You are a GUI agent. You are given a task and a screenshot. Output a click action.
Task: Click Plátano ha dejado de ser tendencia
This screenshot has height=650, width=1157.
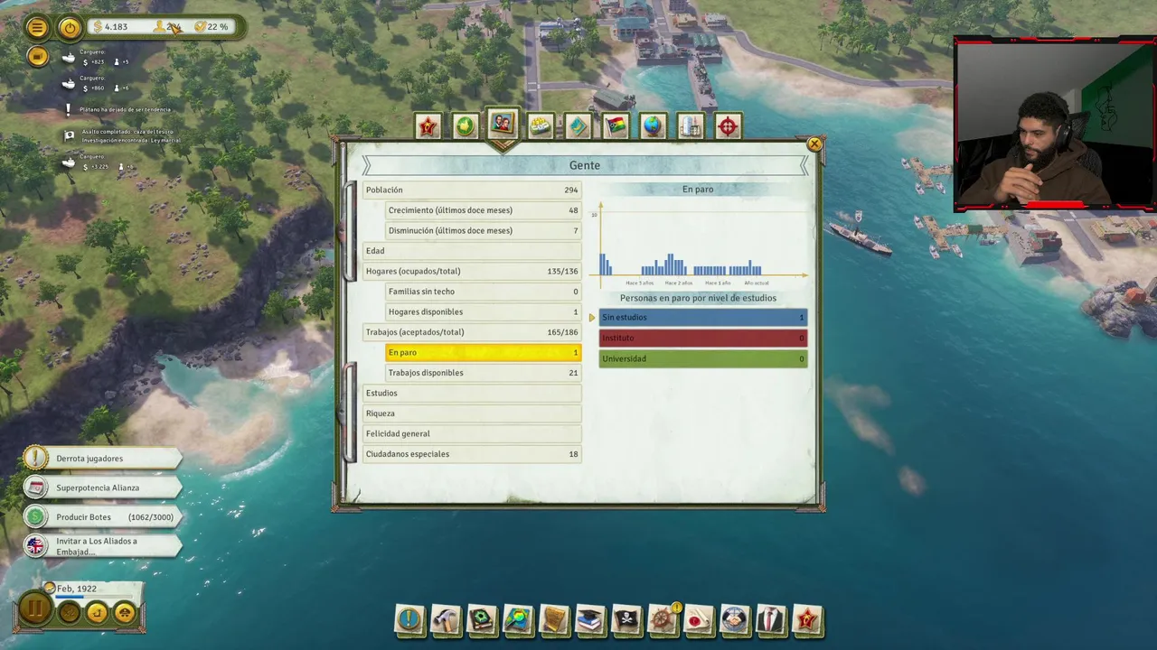117,109
